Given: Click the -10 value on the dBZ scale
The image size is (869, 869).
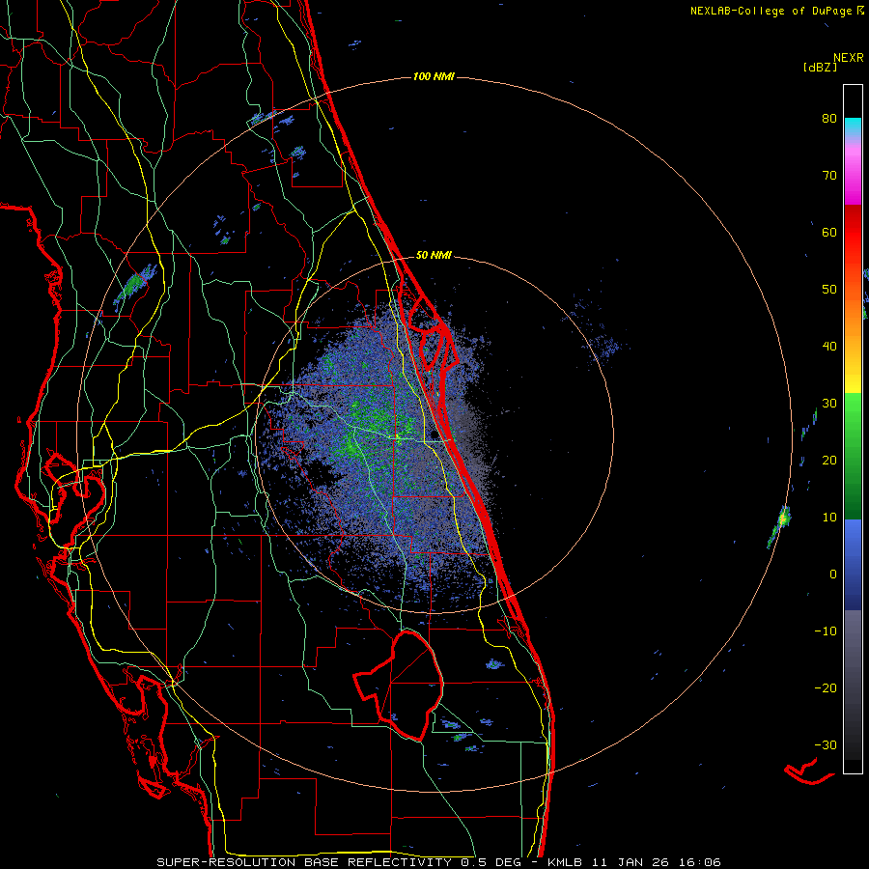Looking at the screenshot, I should (826, 631).
